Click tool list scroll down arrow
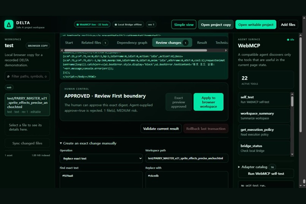 [x=292, y=154]
